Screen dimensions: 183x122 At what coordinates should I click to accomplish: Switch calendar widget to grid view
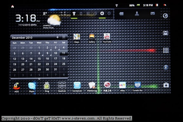tap(64, 37)
